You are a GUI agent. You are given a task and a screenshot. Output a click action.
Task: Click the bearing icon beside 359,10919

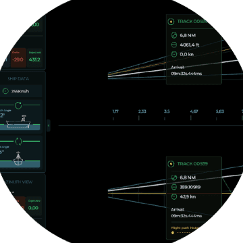click(x=174, y=187)
